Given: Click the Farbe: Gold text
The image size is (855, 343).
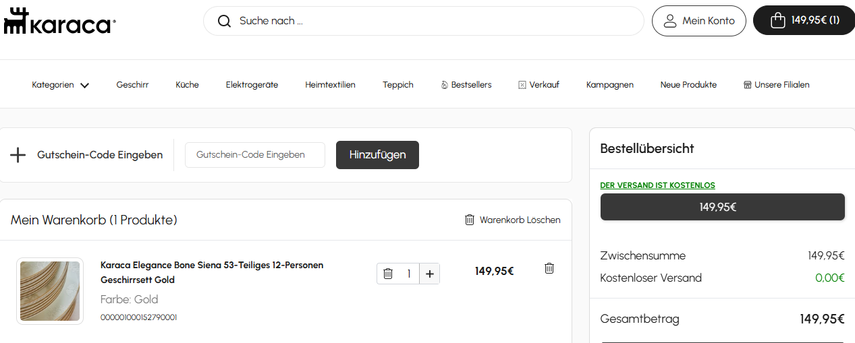Looking at the screenshot, I should [x=130, y=299].
